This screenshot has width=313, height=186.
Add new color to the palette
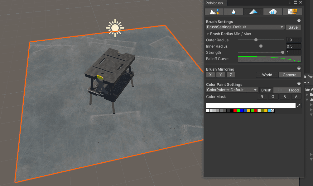273,111
